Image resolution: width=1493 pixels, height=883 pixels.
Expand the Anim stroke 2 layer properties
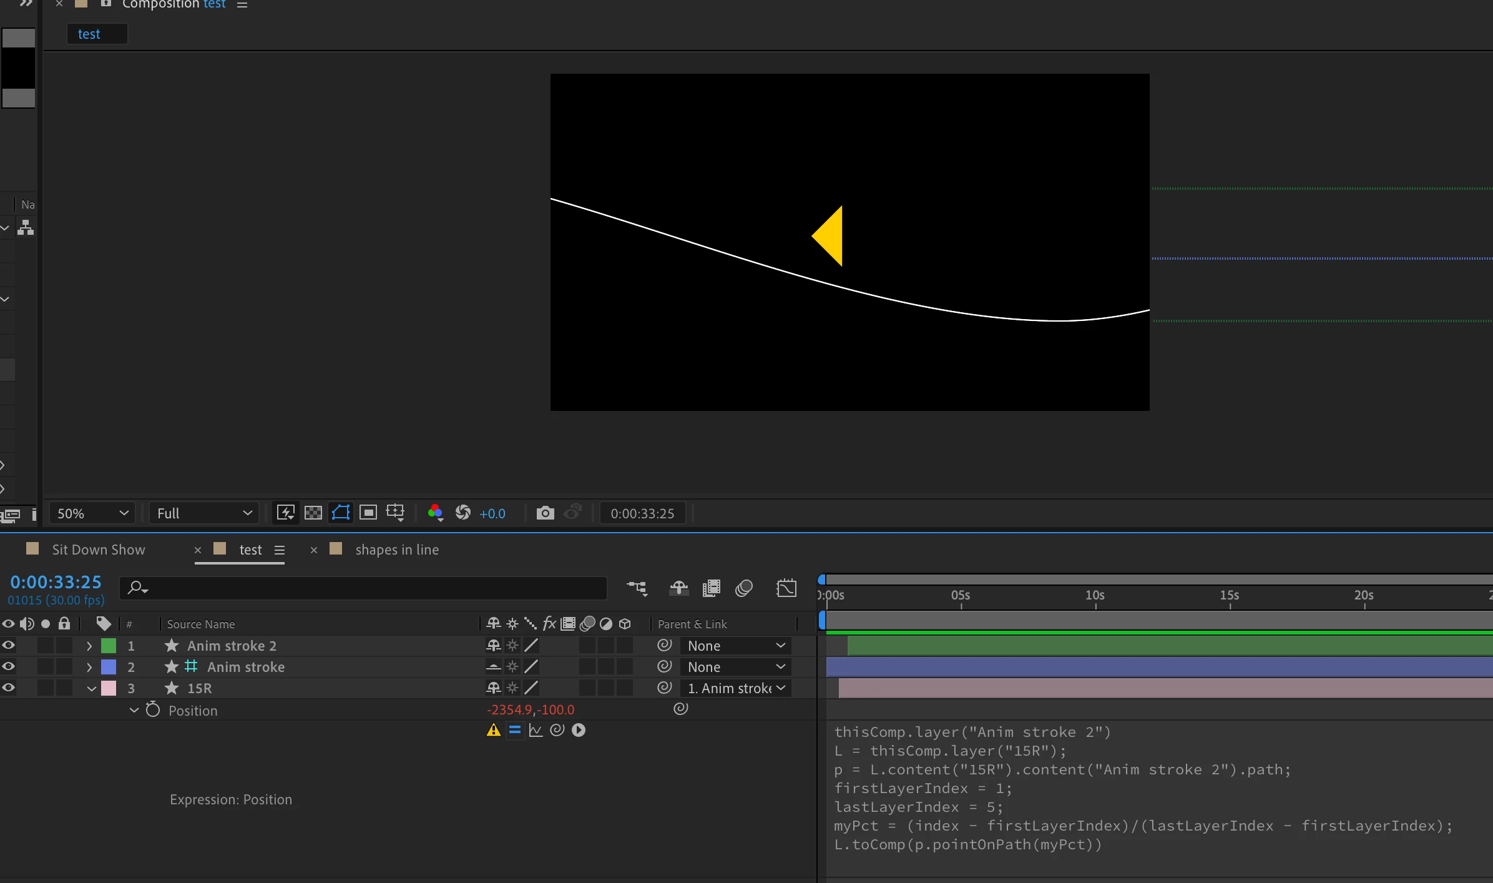pos(89,646)
